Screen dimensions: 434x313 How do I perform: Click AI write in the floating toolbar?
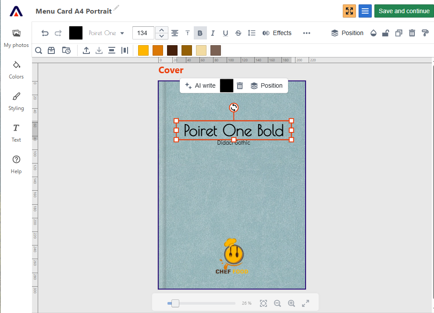[x=200, y=85]
